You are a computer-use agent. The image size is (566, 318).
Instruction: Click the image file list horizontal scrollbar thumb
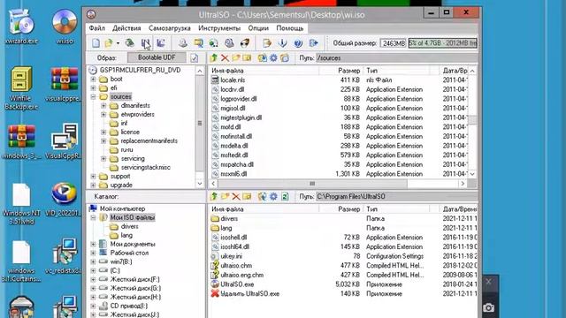point(312,184)
